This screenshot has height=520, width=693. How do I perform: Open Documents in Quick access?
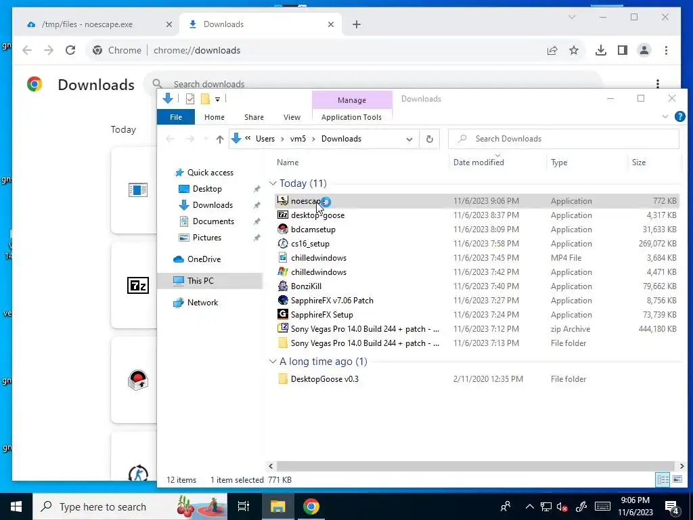point(213,221)
